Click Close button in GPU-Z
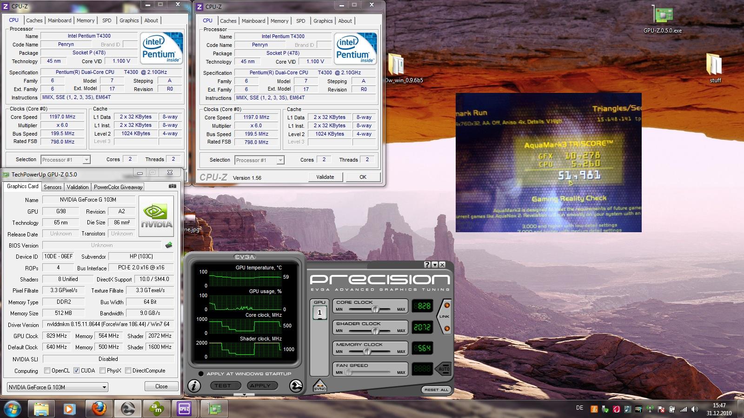The width and height of the screenshot is (744, 418). click(161, 386)
